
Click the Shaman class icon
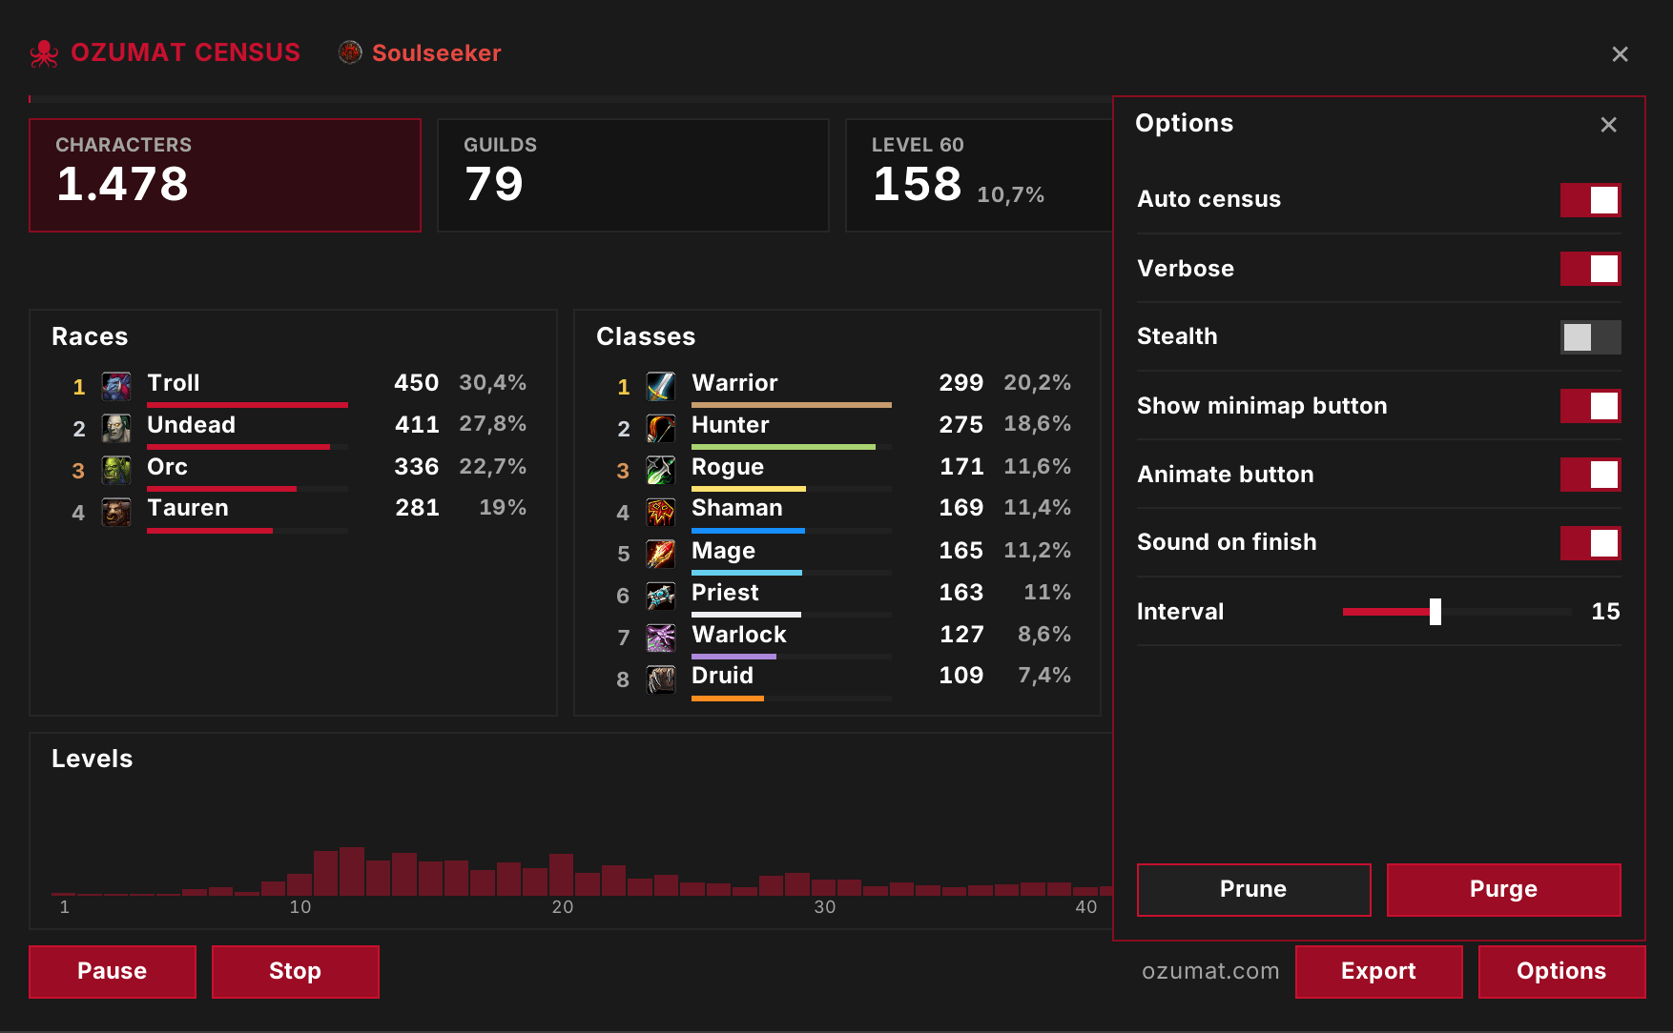point(661,512)
